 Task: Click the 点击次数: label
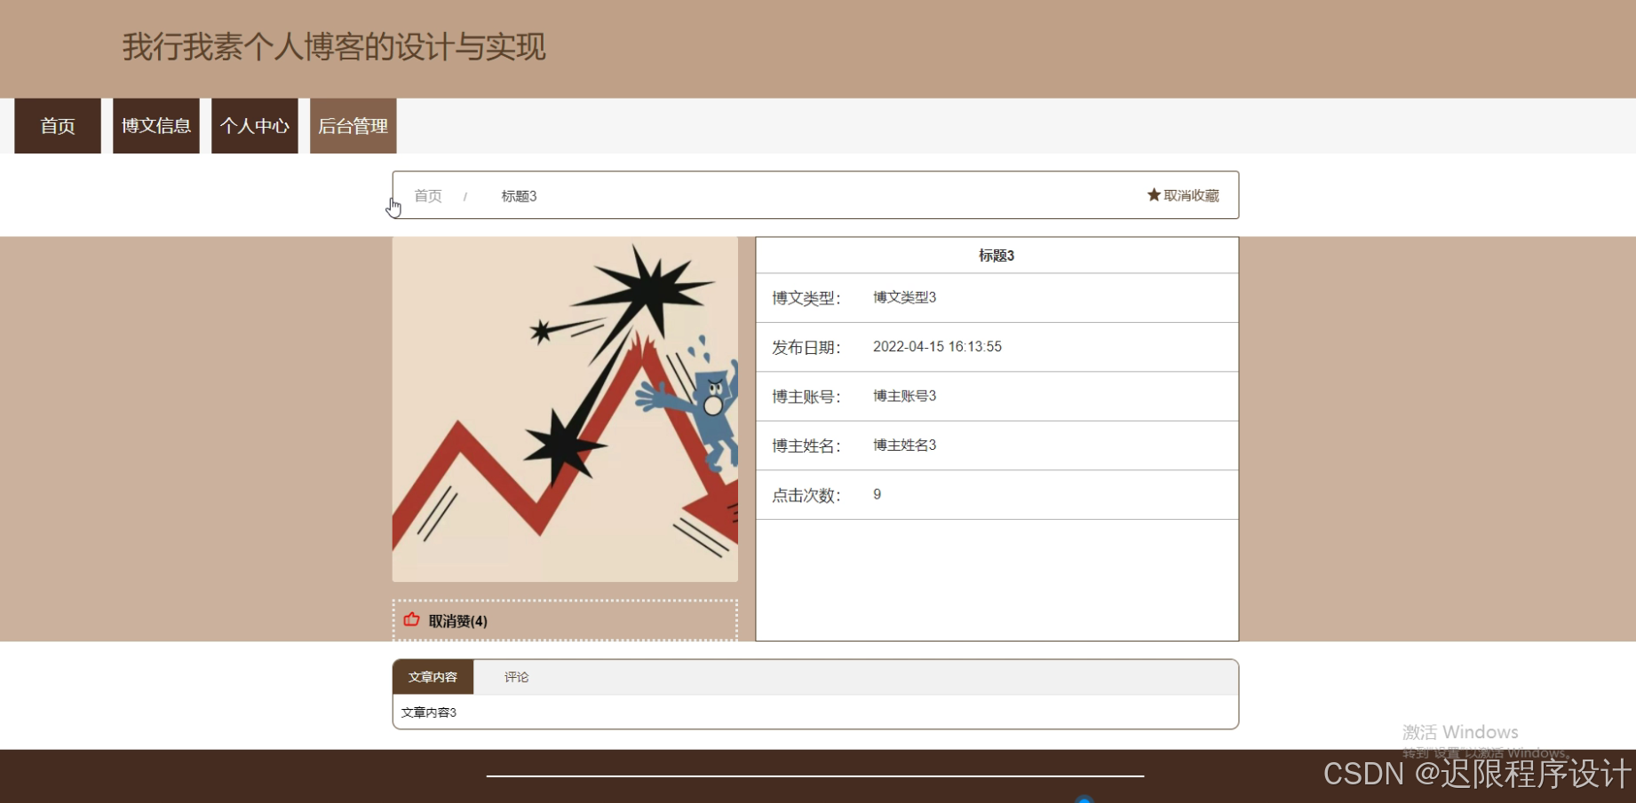click(x=806, y=495)
